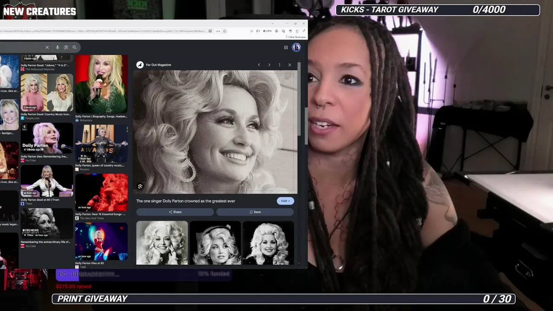
Task: Click the Visit button
Action: tap(285, 201)
